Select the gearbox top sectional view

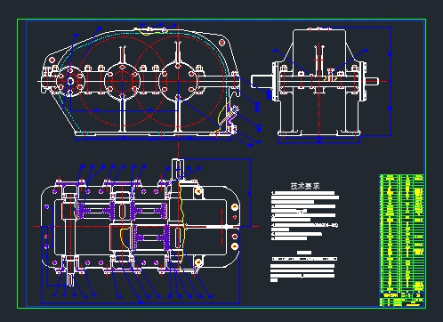click(x=145, y=231)
